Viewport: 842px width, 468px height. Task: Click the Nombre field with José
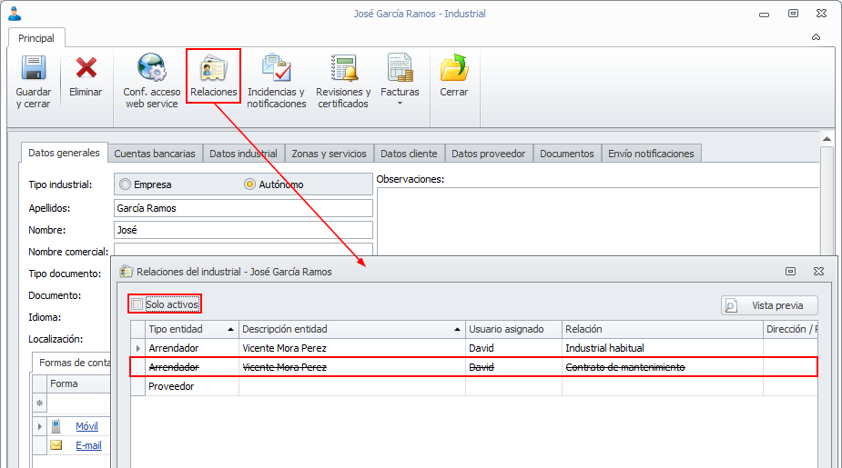[243, 230]
